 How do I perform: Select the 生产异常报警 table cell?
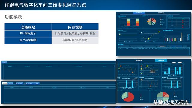[28, 40]
